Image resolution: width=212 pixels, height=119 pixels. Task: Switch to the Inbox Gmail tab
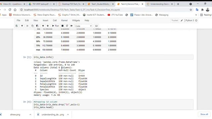[12, 4]
